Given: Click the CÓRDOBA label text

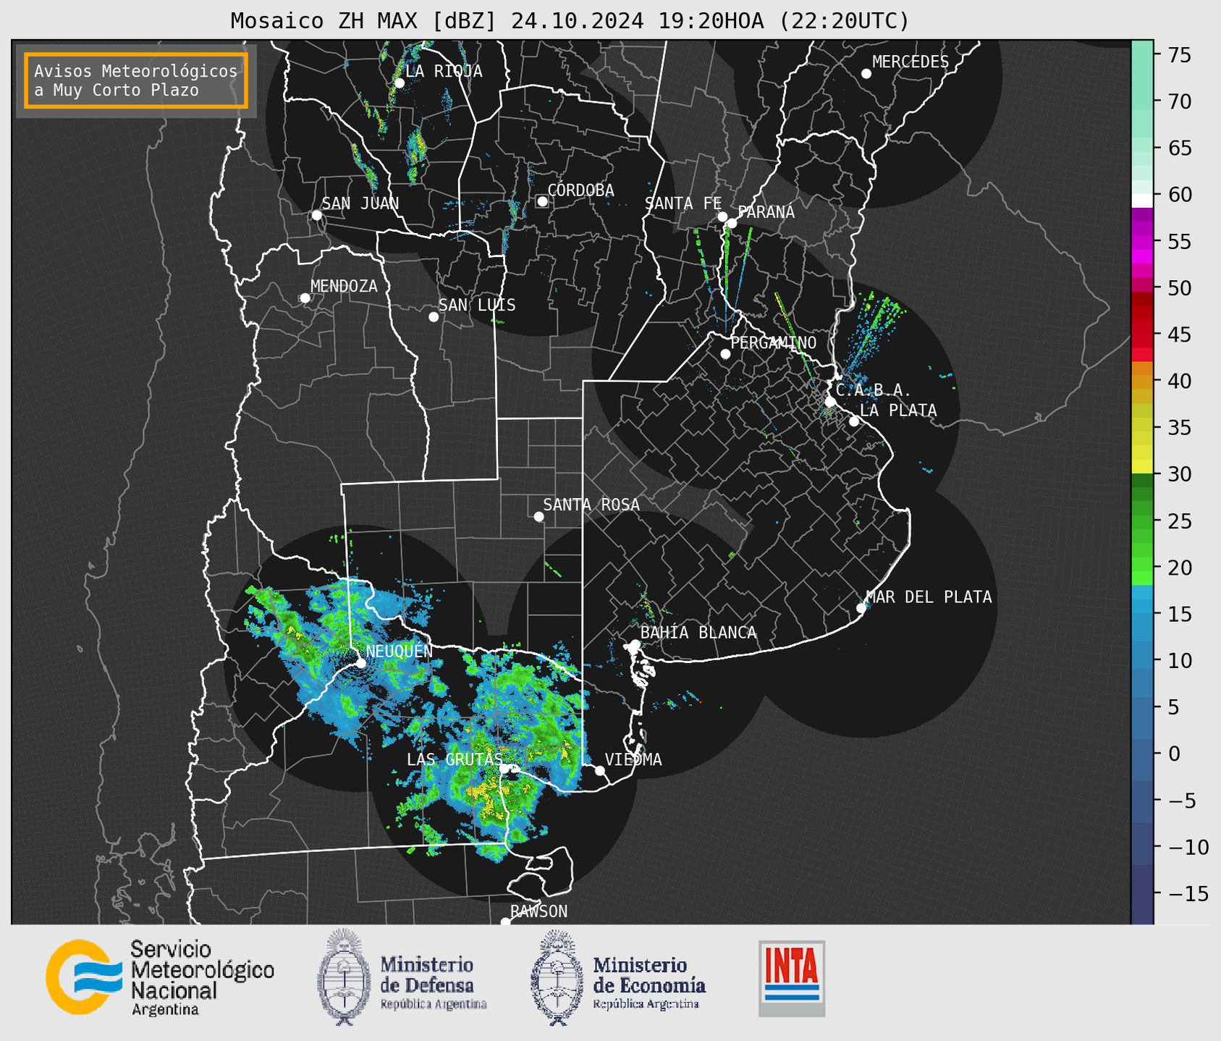Looking at the screenshot, I should [x=580, y=190].
